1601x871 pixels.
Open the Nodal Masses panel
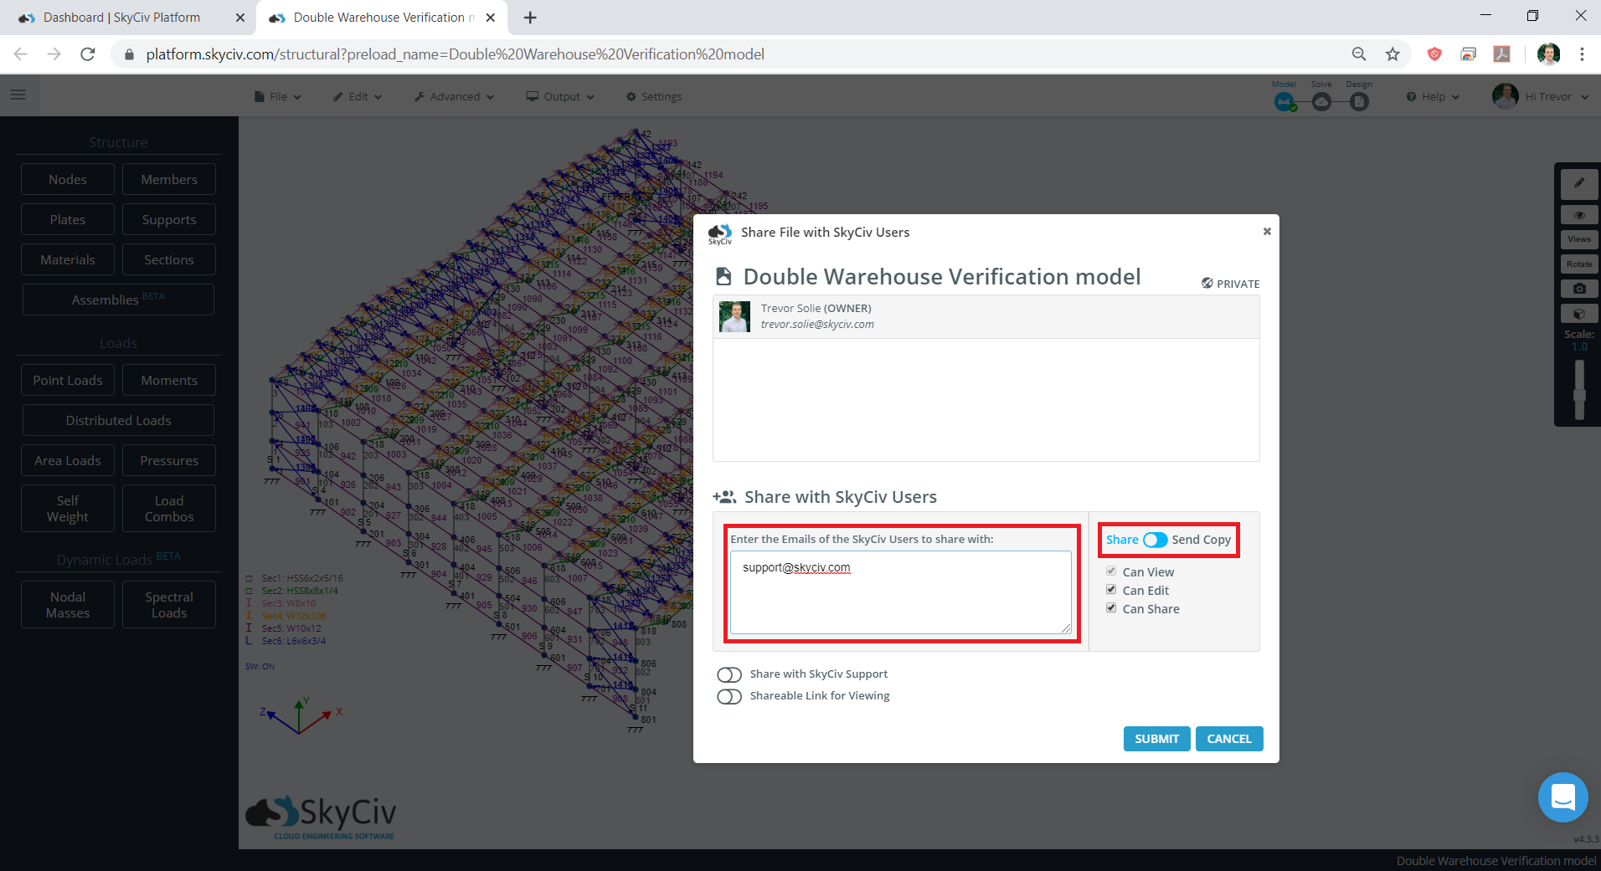68,605
